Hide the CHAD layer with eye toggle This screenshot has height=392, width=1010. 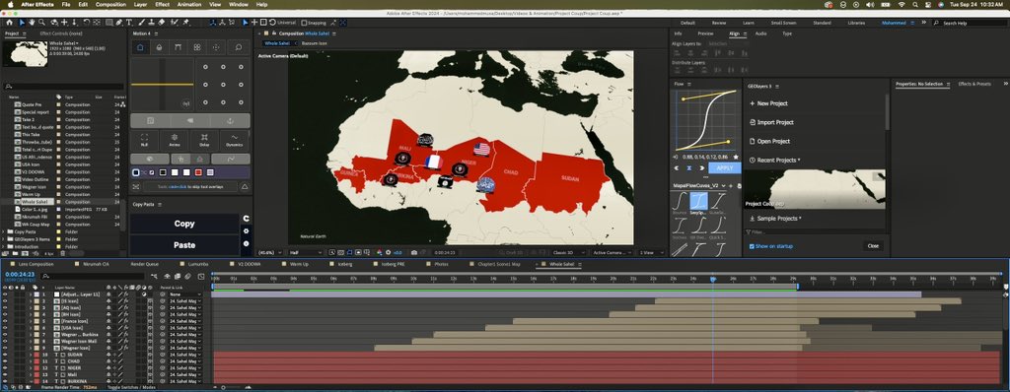(5, 361)
